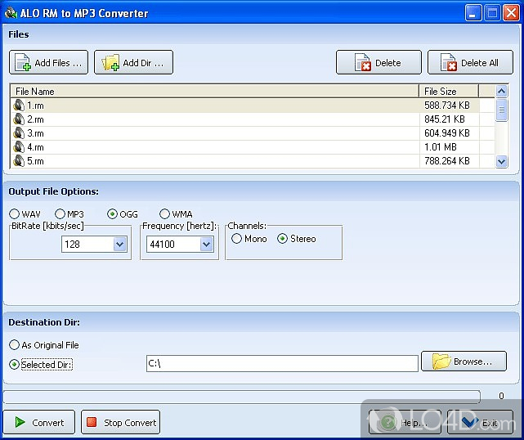
Task: Switch channels to Mono
Action: pyautogui.click(x=237, y=239)
